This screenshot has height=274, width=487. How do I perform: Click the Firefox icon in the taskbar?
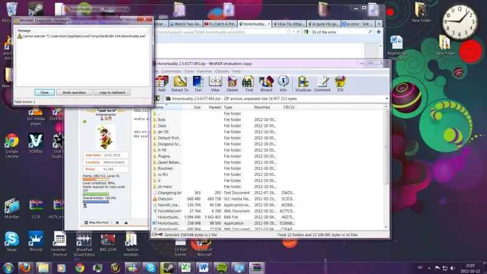[26, 268]
